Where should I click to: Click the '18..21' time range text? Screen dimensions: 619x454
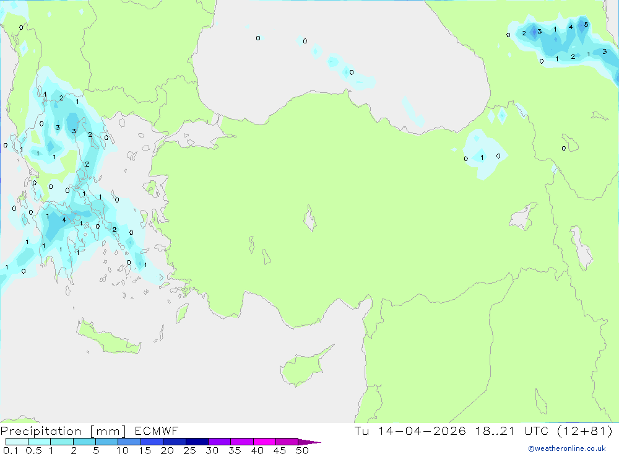tap(495, 430)
